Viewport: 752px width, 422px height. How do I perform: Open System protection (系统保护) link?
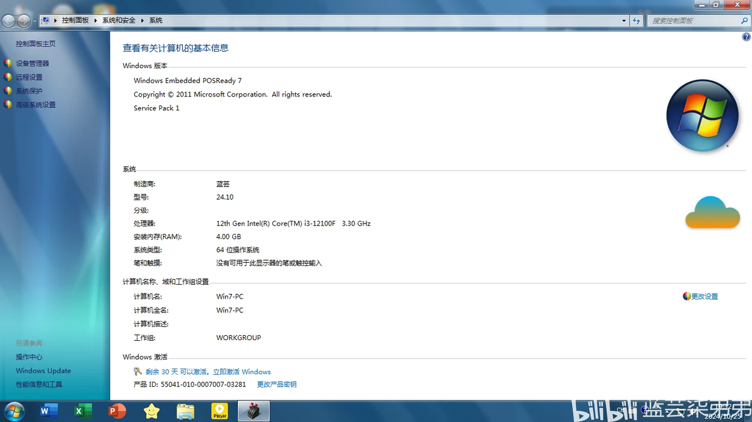point(29,91)
